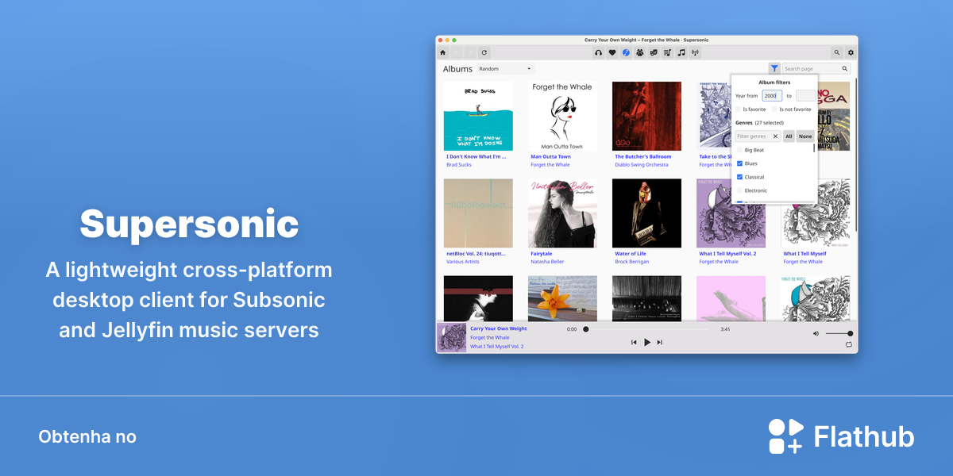
Task: Toggle the album filter funnel button
Action: pyautogui.click(x=774, y=69)
